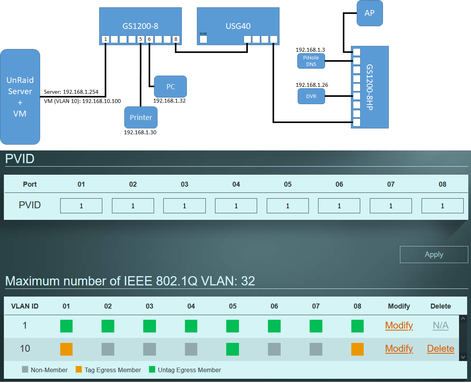Click VLAN 1 green square for port 01

coord(66,326)
